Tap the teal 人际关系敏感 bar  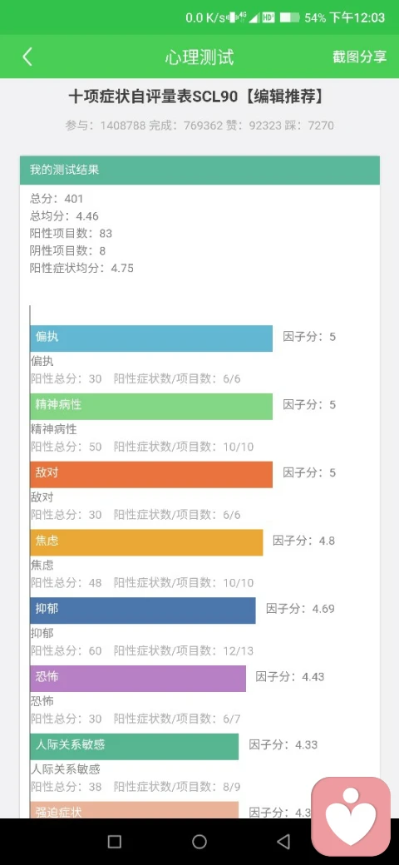135,746
